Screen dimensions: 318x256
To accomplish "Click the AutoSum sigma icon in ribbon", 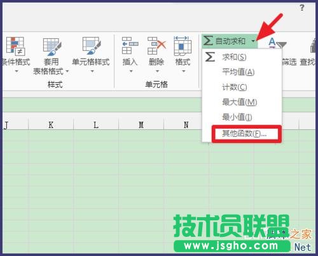I will (x=208, y=40).
